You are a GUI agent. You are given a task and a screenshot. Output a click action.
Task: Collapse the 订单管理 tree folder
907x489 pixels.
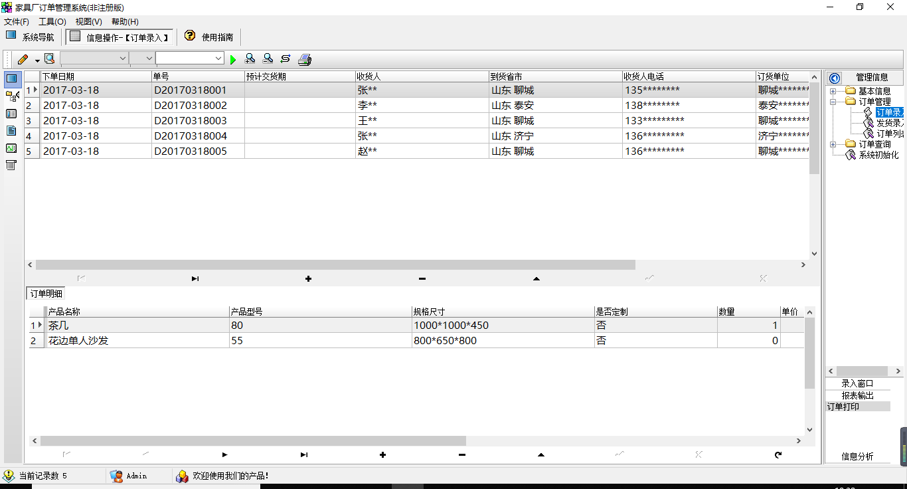833,102
